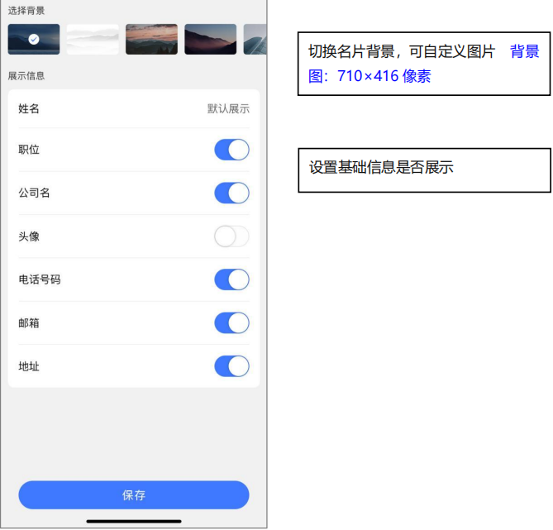Click the 姓名 row label

pos(29,108)
